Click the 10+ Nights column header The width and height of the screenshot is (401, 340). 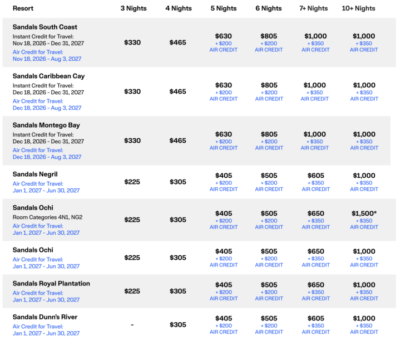tap(359, 8)
